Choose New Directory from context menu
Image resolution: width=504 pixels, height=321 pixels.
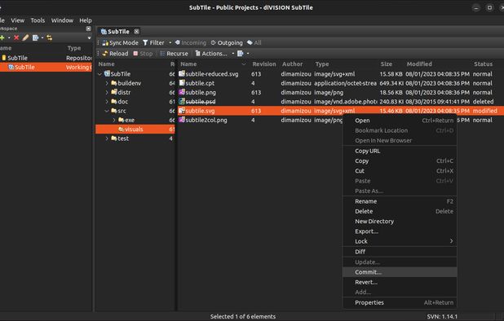[x=400, y=222]
